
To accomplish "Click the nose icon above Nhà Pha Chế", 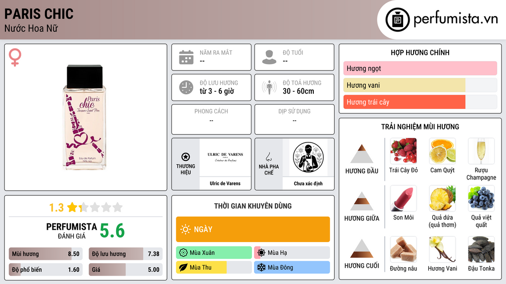I will [x=268, y=157].
